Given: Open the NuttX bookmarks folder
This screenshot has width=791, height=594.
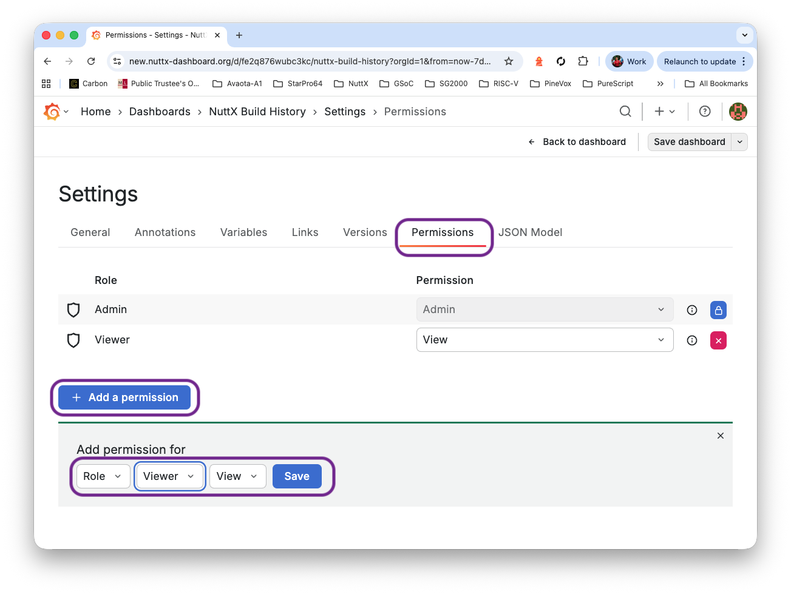Looking at the screenshot, I should click(351, 84).
